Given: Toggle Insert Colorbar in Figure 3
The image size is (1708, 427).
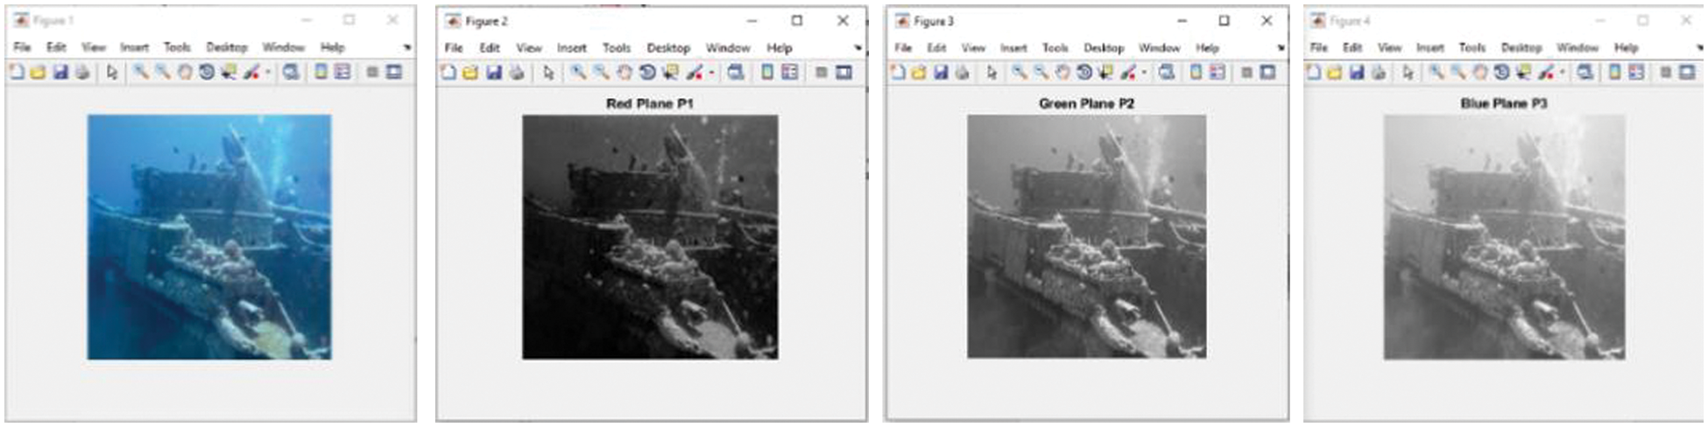Looking at the screenshot, I should tap(1196, 73).
